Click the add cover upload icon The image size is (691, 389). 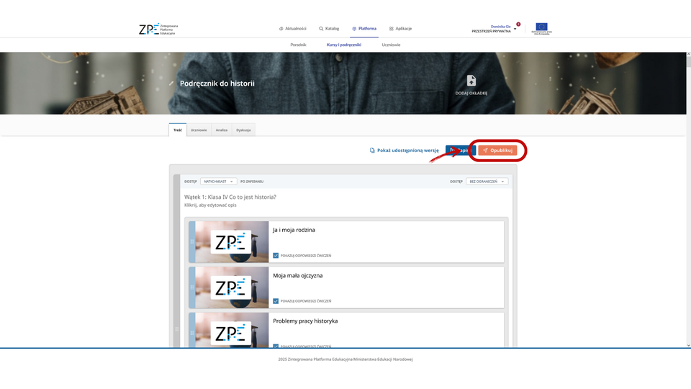tap(471, 81)
